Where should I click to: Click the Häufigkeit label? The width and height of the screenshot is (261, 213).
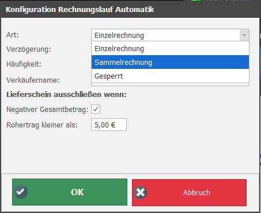pos(24,64)
